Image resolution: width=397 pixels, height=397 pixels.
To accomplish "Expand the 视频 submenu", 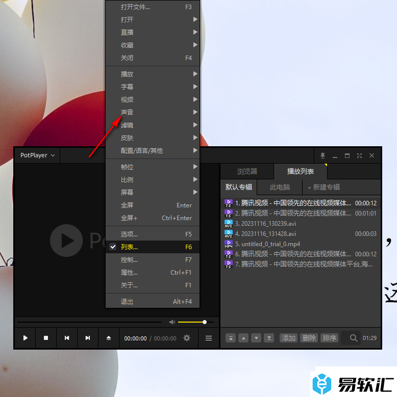I will (x=153, y=99).
